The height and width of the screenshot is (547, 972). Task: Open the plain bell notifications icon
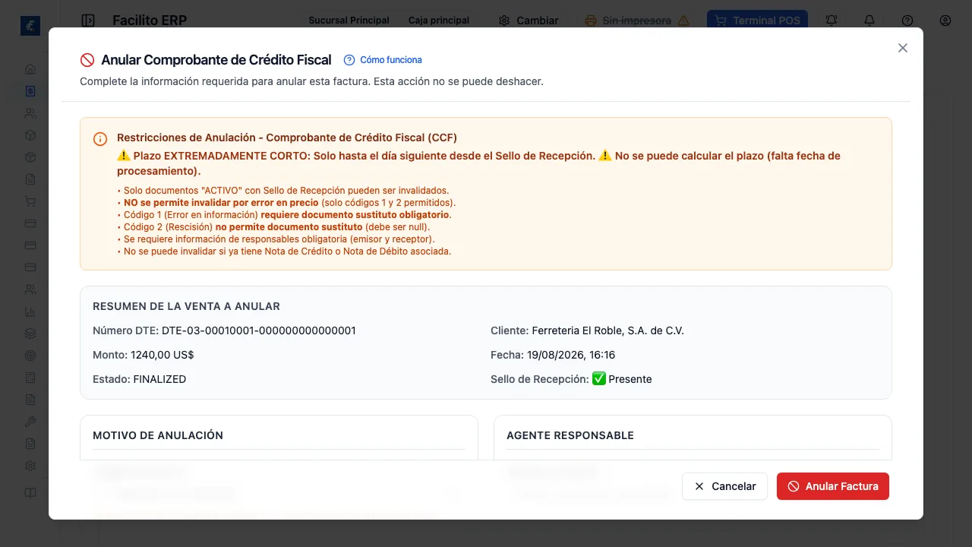pos(869,21)
